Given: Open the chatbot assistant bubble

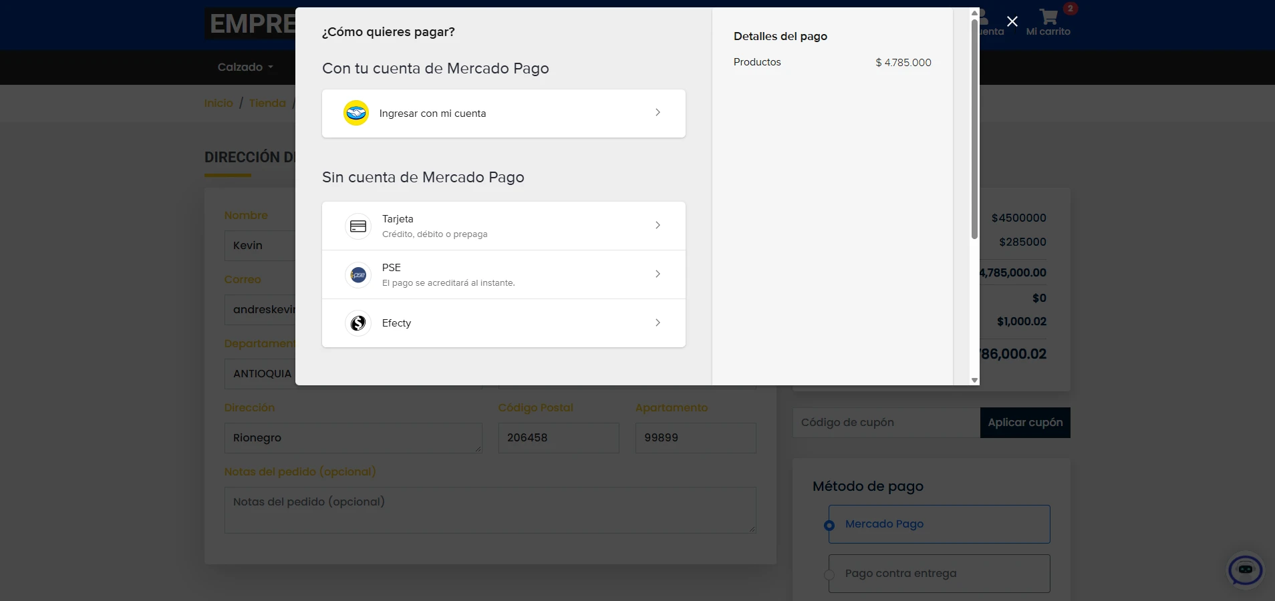Looking at the screenshot, I should (1246, 570).
